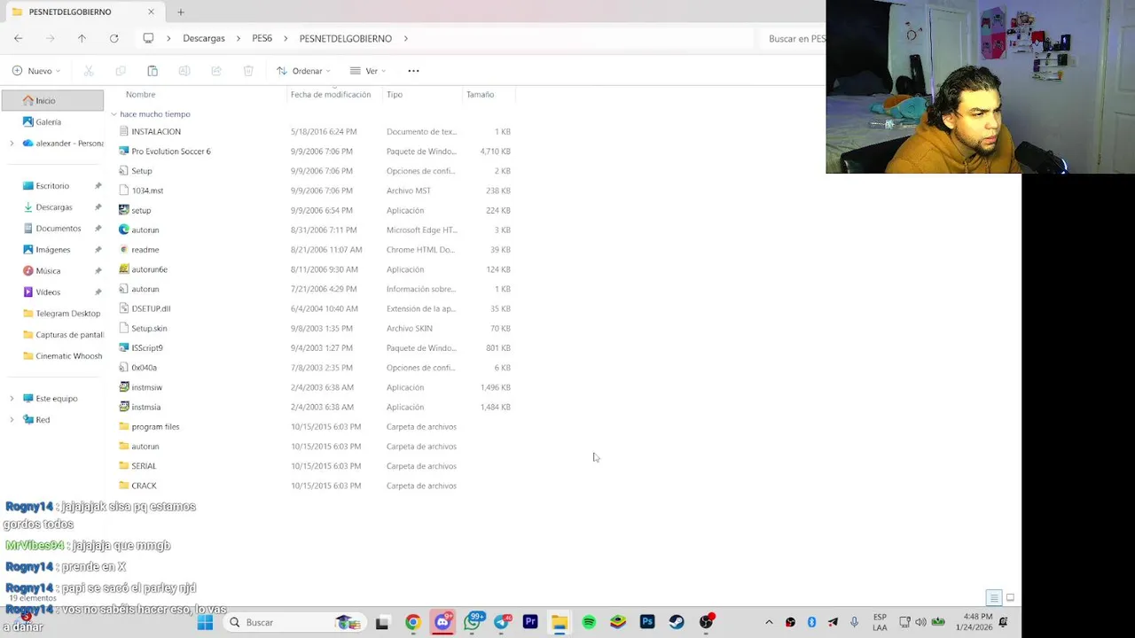Open the three-dot more options menu

413,71
